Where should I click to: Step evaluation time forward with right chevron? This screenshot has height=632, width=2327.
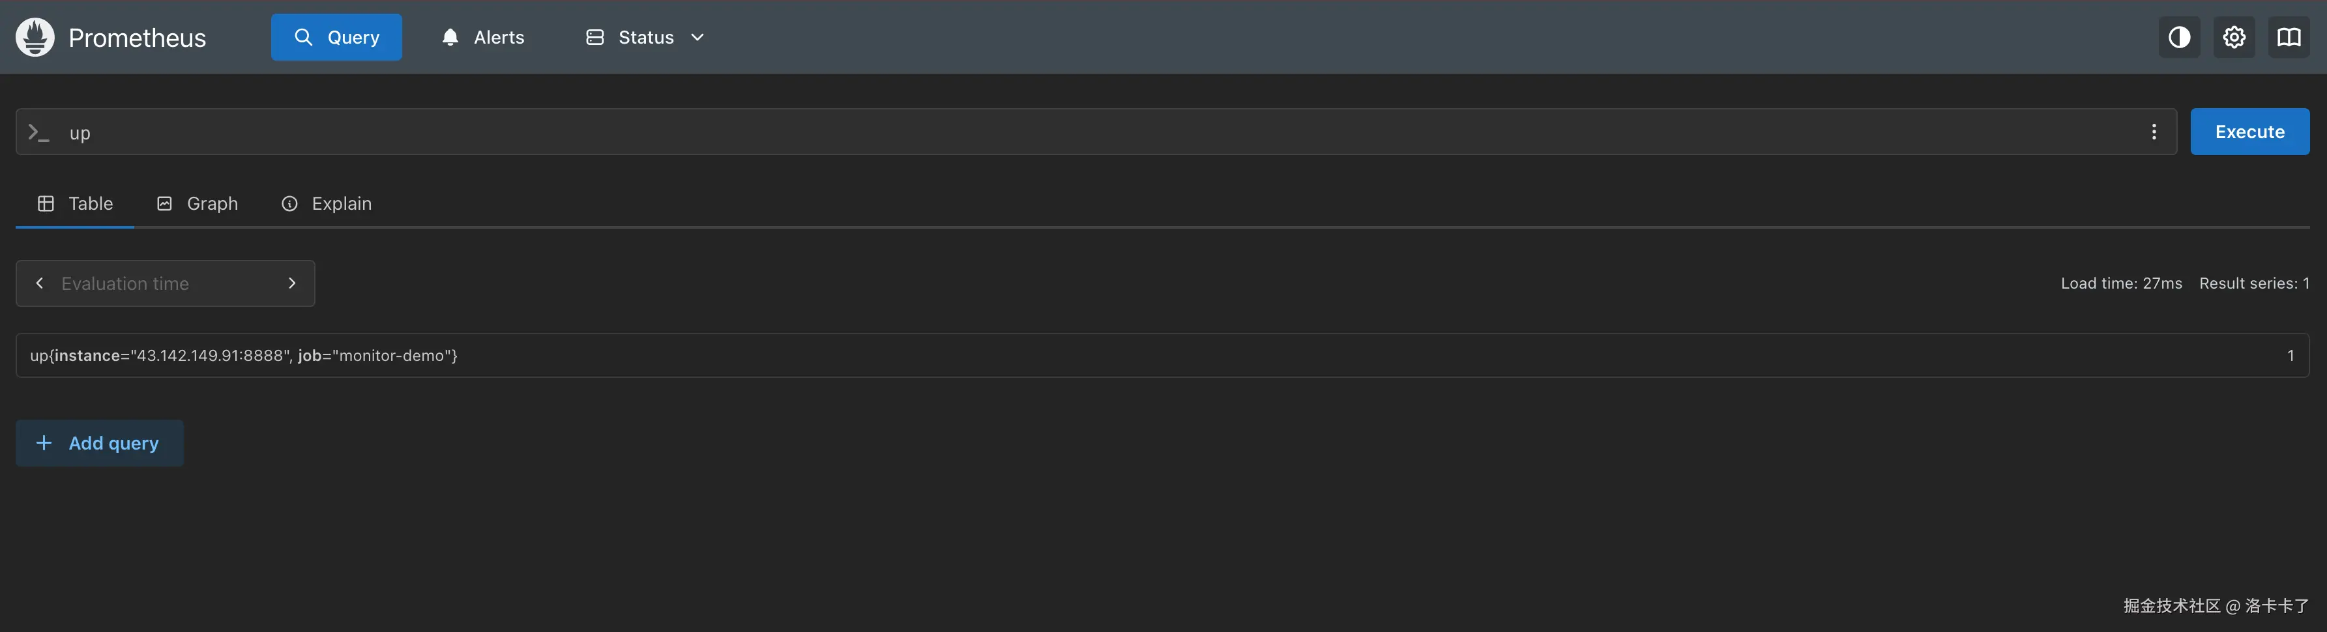click(x=292, y=283)
